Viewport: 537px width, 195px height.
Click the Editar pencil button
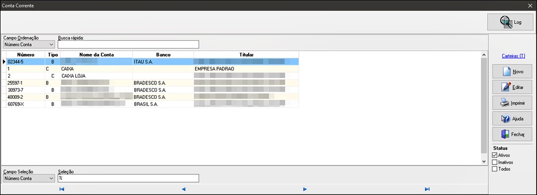pos(512,87)
